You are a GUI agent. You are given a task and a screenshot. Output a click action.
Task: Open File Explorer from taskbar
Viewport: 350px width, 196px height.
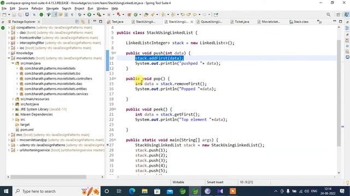[144, 191]
